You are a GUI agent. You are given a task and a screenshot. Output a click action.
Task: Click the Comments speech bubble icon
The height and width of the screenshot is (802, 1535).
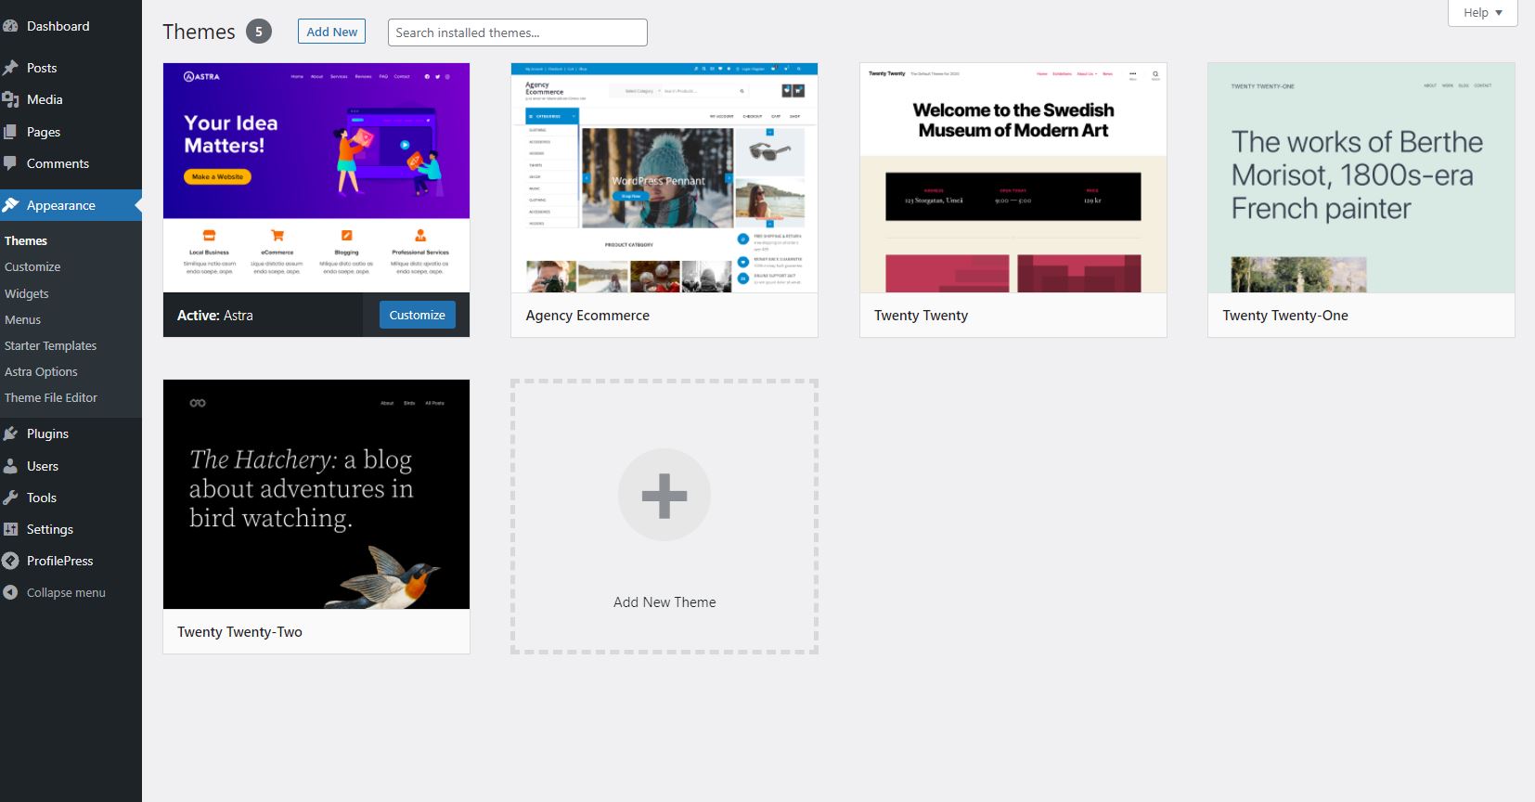[10, 163]
